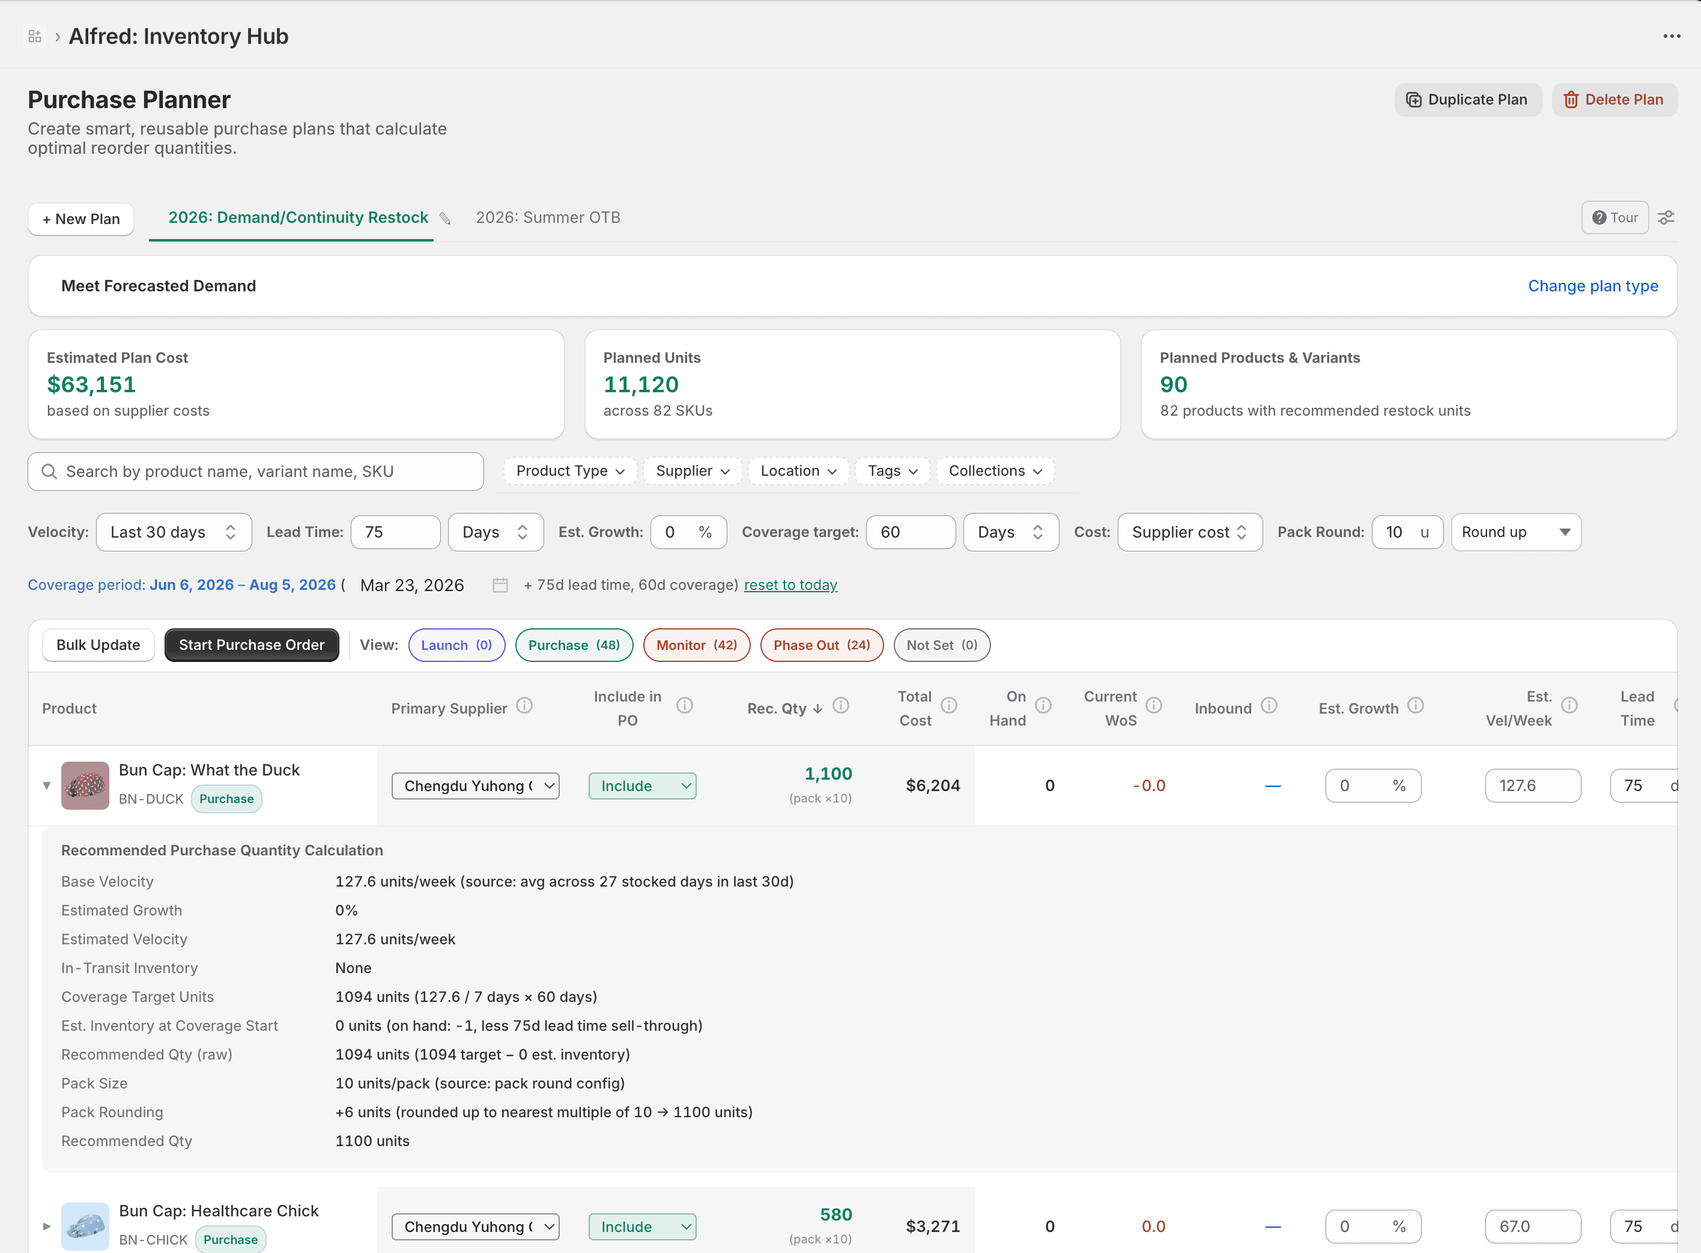Image resolution: width=1701 pixels, height=1253 pixels.
Task: Open the three-dot overflow menu
Action: pos(1672,37)
